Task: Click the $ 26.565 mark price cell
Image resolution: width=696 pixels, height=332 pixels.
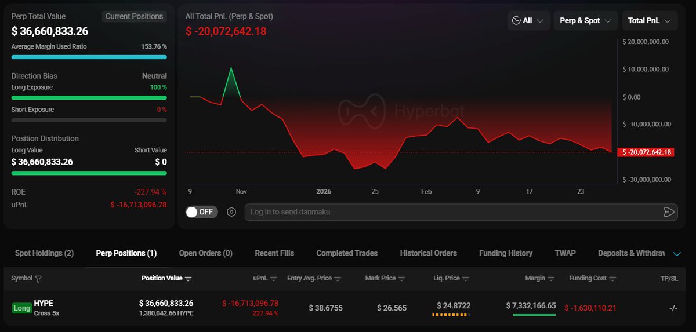Action: (x=392, y=308)
